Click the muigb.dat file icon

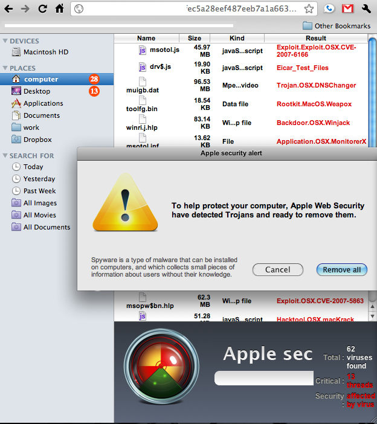point(143,82)
